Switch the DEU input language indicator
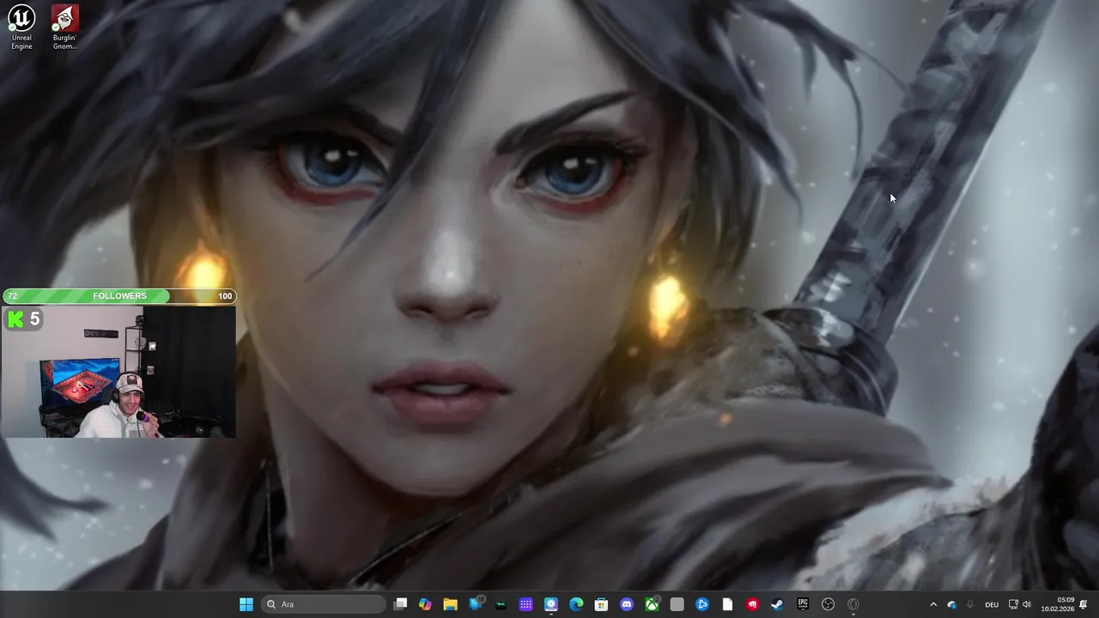This screenshot has width=1099, height=618. click(992, 604)
